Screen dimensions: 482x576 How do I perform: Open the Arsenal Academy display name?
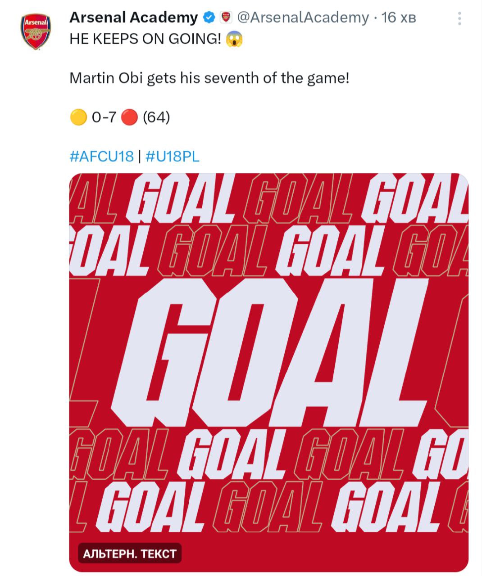click(133, 18)
